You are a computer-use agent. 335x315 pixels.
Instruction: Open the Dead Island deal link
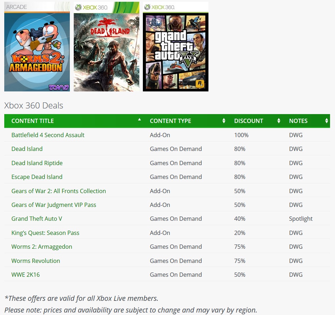tap(27, 149)
